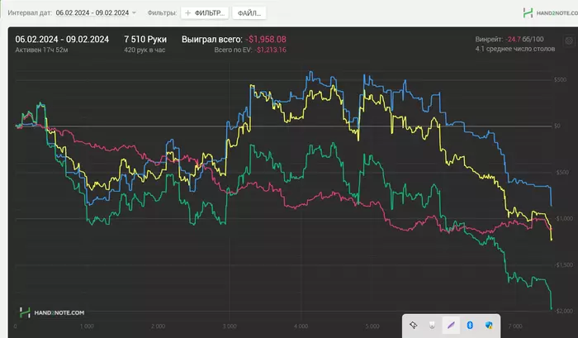This screenshot has width=578, height=338.
Task: Add a new filter with + ФИЛЬТР
Action: tap(205, 13)
